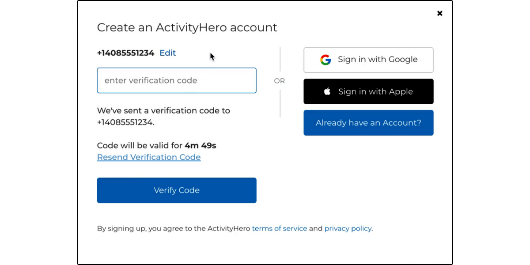Click the Create an ActivityHero account heading
Image resolution: width=530 pixels, height=265 pixels.
pos(187,27)
